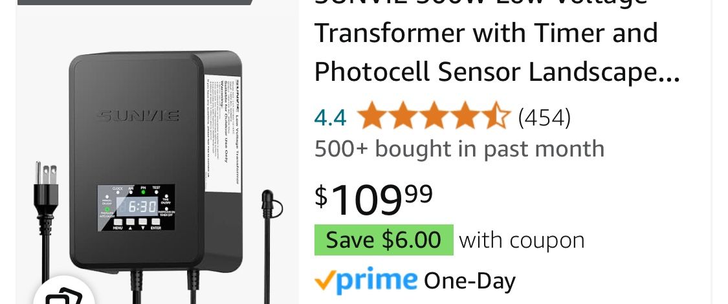Click the embossed SUNVIE logo on transformer
Screen dimensions: 728x304
click(x=138, y=116)
